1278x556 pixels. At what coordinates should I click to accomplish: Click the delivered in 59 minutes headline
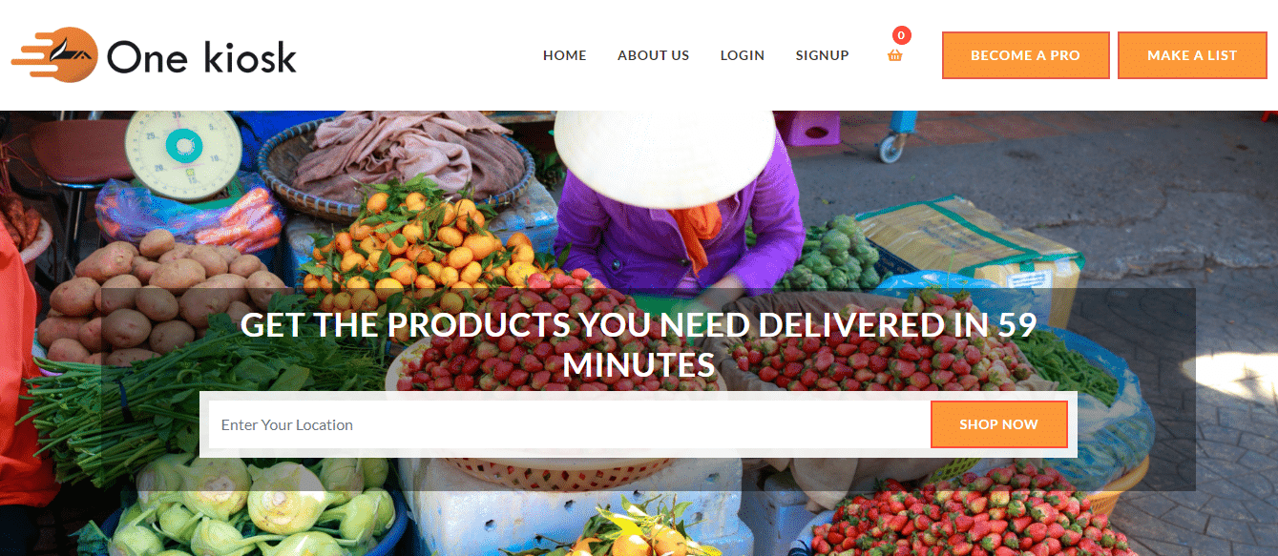pyautogui.click(x=639, y=344)
